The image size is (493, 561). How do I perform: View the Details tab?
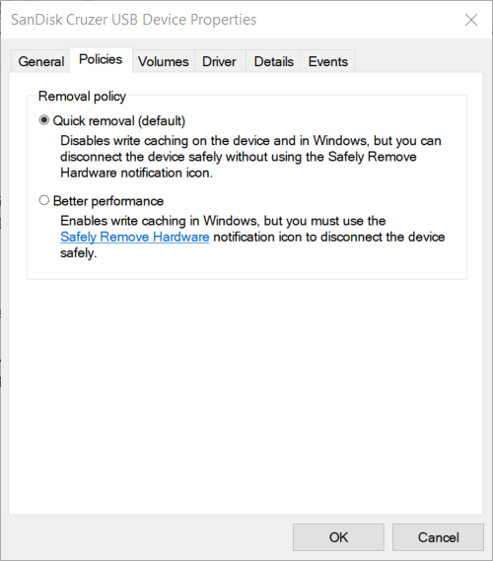coord(273,61)
